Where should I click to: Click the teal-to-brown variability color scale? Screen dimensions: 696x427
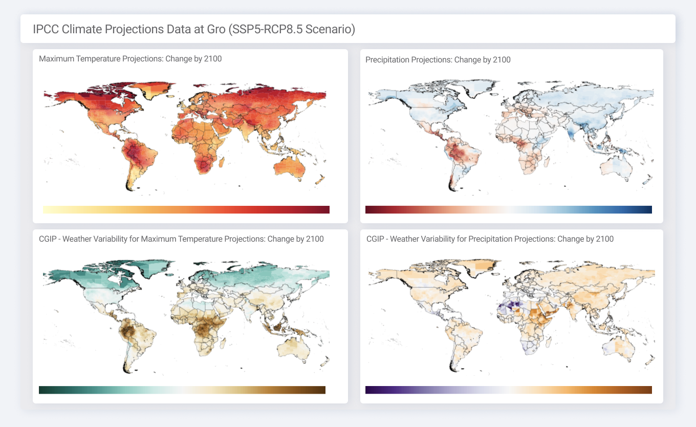(182, 390)
